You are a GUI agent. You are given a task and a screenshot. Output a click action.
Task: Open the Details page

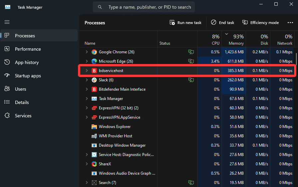(39, 102)
